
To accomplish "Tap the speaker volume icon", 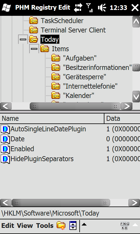I will point(102,8).
